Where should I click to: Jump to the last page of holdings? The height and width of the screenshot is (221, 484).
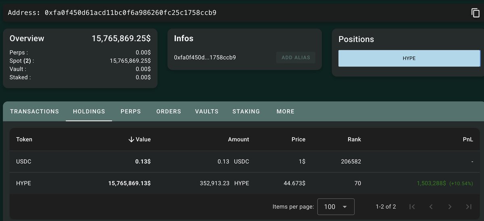[x=468, y=206]
